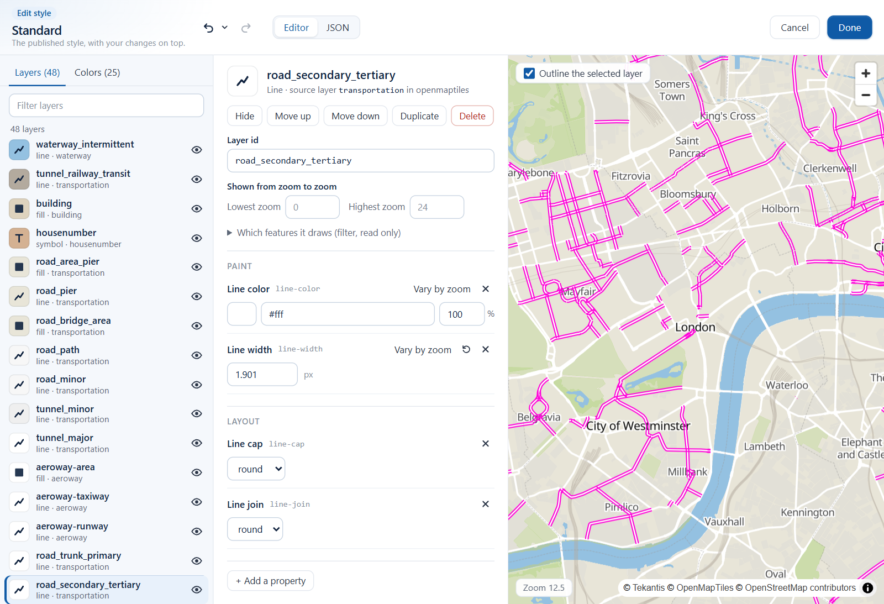Switch to the JSON view
This screenshot has width=884, height=604.
click(x=338, y=28)
